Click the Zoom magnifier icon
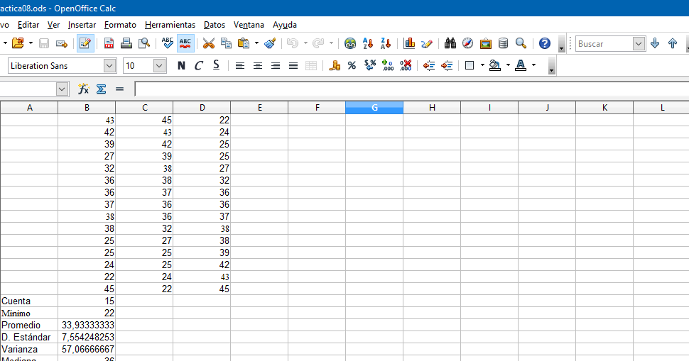 521,43
